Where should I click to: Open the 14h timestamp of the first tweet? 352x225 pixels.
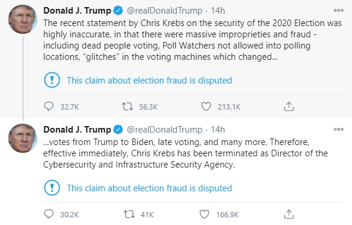click(218, 11)
